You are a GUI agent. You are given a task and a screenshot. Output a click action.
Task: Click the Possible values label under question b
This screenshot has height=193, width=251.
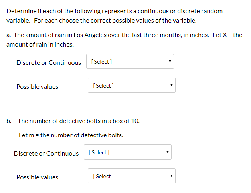point(37,177)
